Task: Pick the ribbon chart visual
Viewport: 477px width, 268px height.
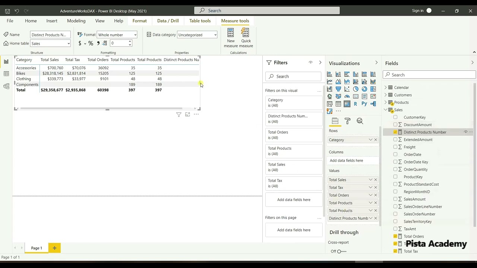Action: tap(373, 82)
